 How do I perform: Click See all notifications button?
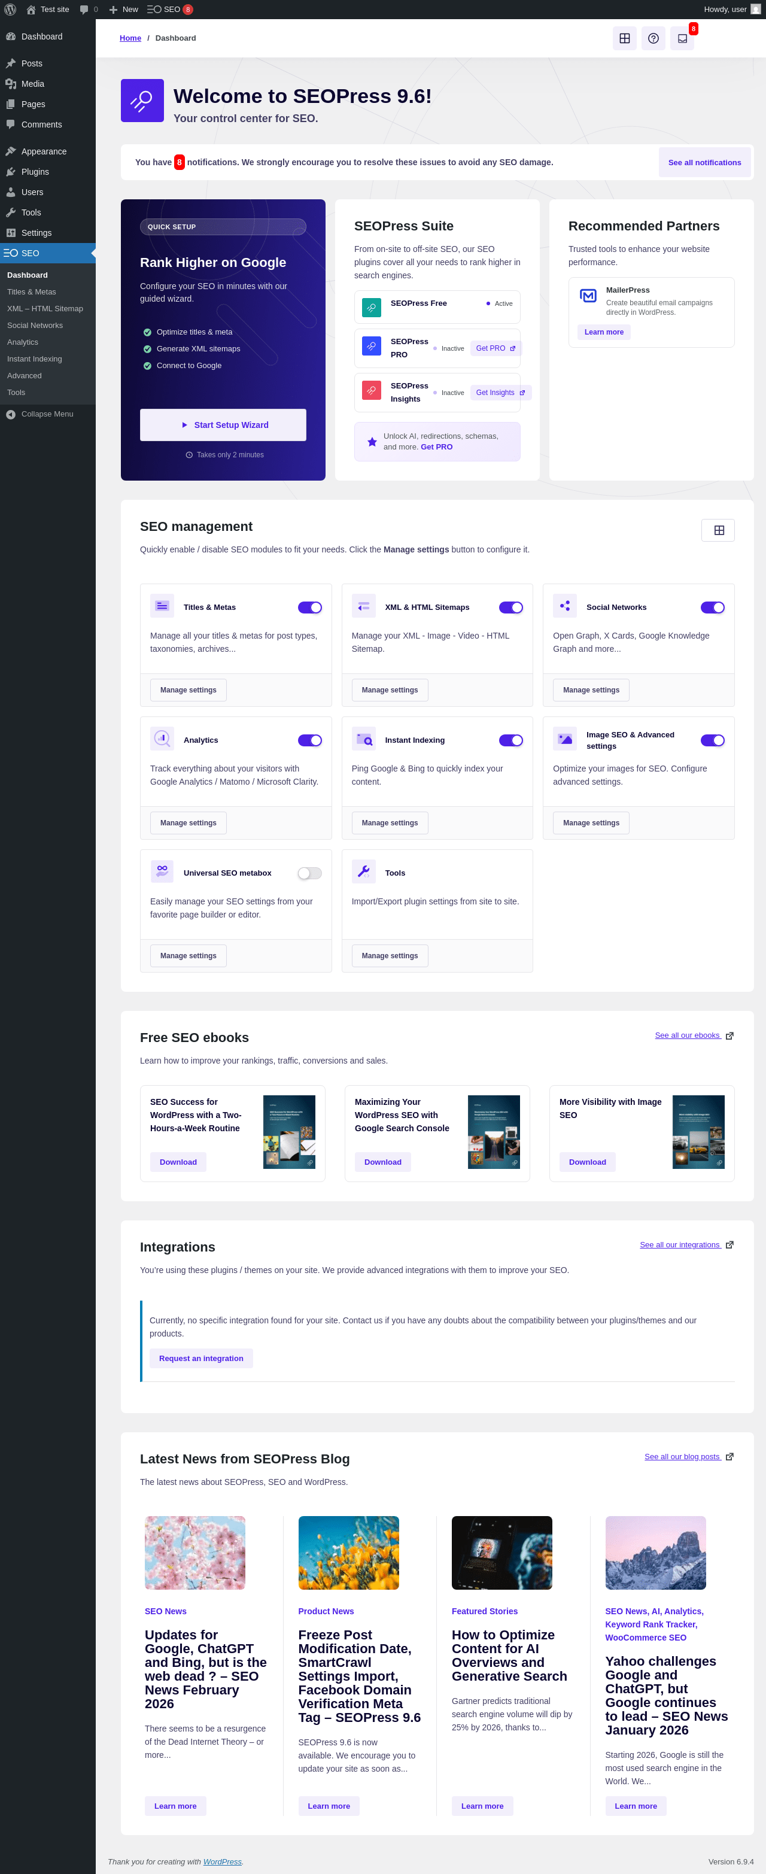(704, 163)
